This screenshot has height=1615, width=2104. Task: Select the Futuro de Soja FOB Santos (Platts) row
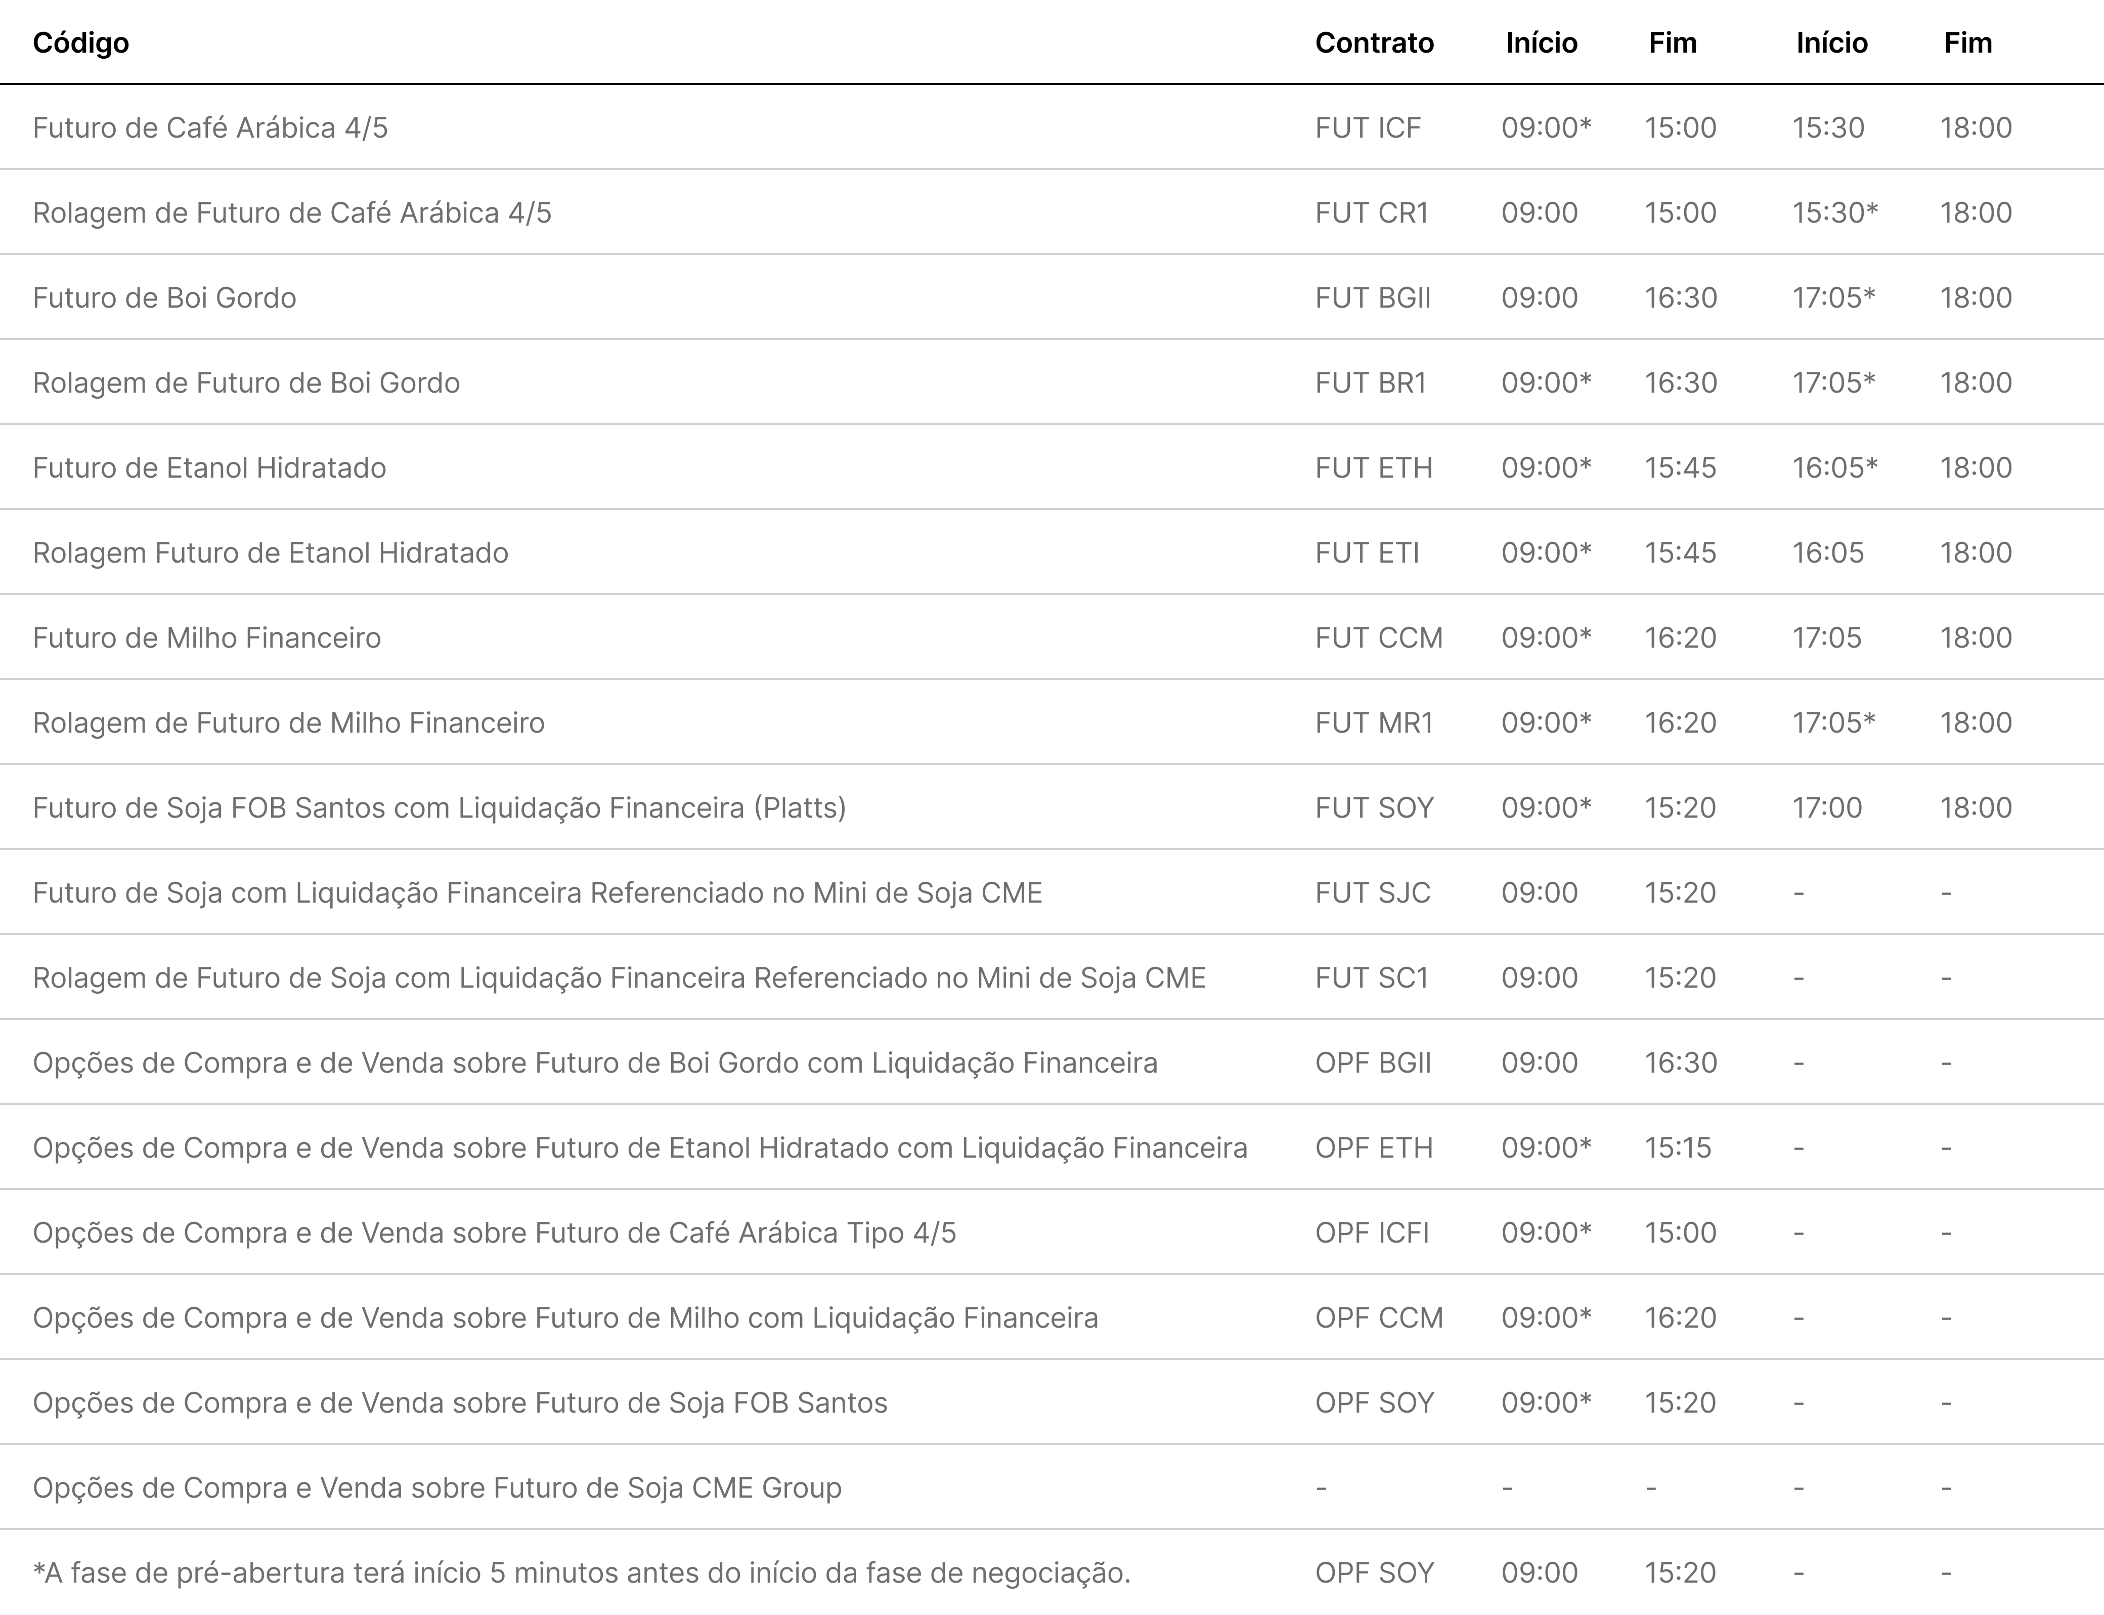click(x=1052, y=807)
